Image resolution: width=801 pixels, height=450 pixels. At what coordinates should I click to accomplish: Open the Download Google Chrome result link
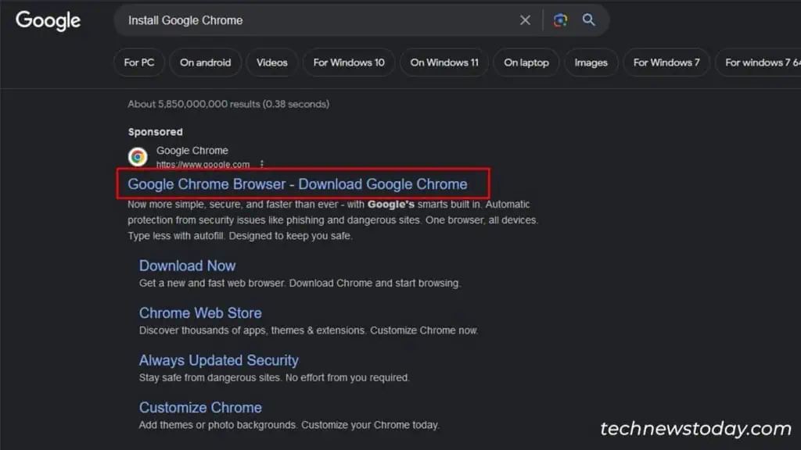point(303,184)
